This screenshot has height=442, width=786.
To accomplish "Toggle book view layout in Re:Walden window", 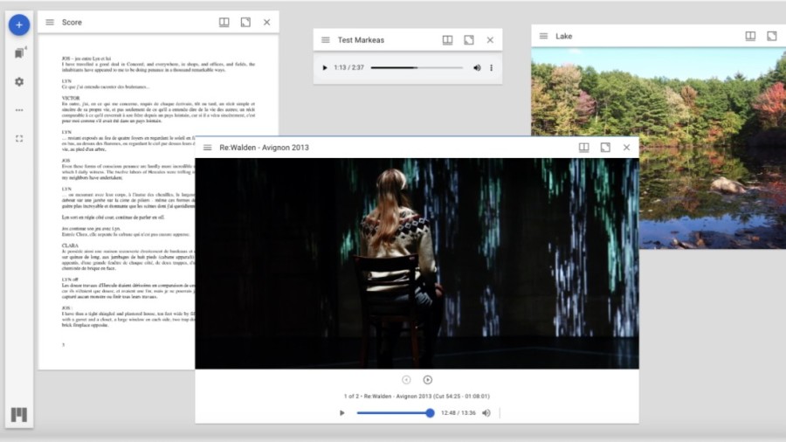I will (584, 148).
